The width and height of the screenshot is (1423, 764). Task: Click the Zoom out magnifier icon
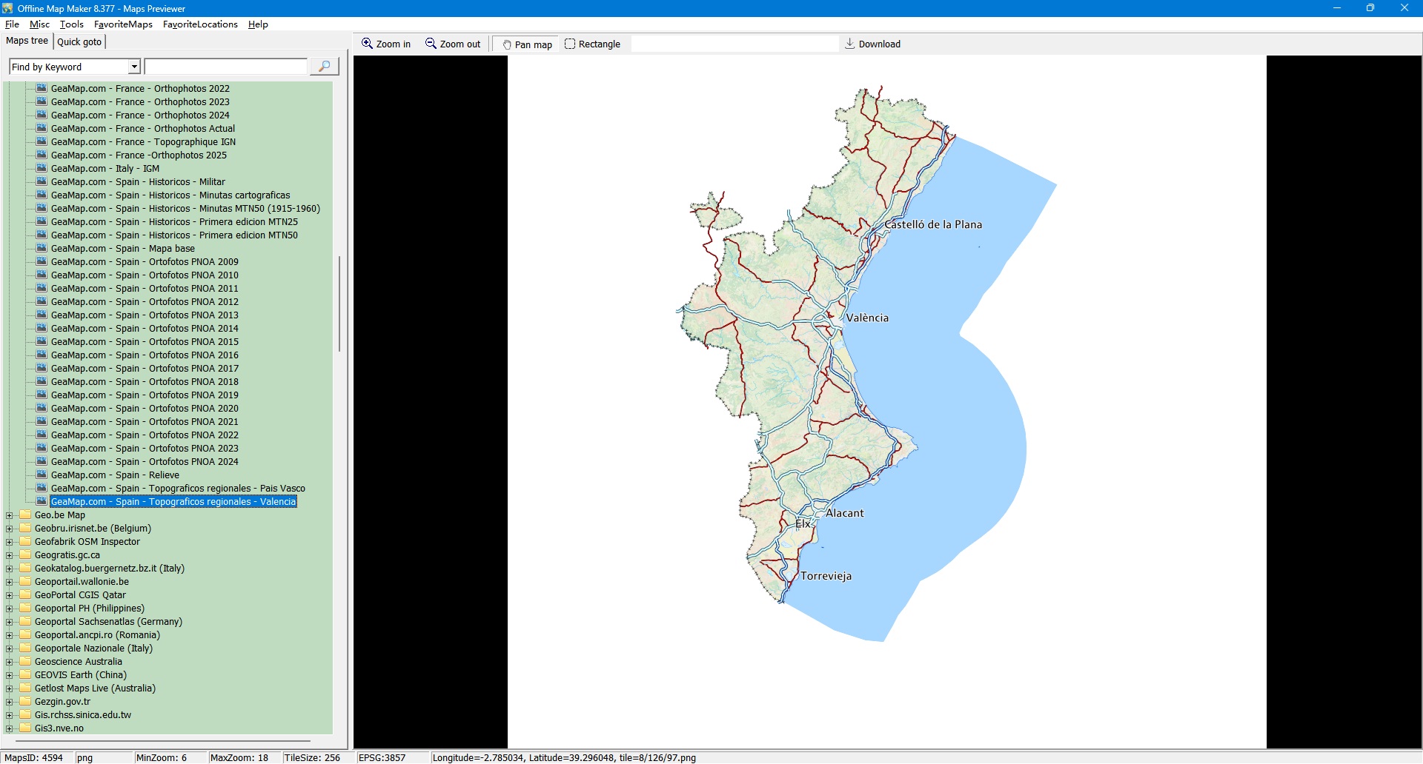coord(431,44)
